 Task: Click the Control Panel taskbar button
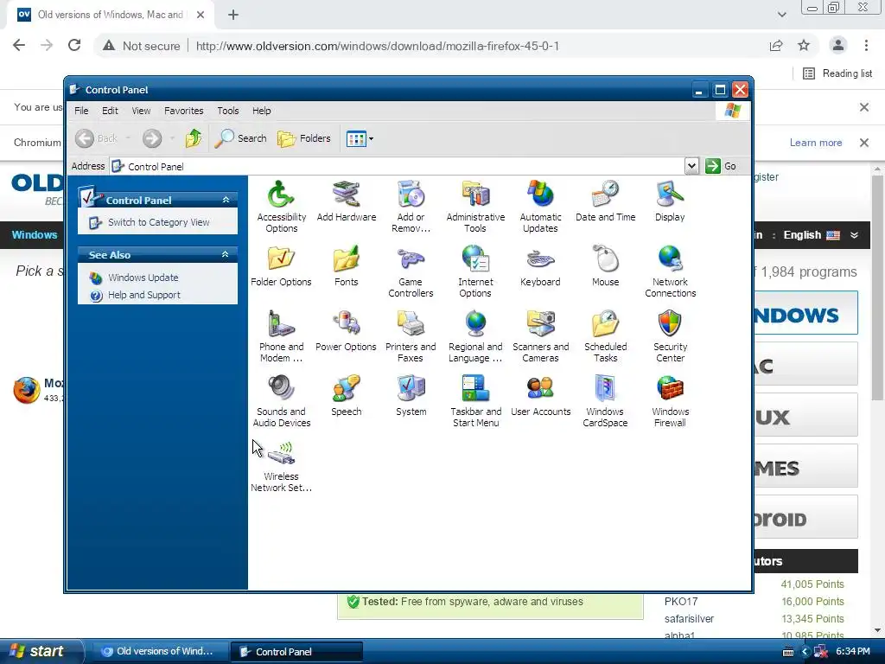(x=297, y=652)
